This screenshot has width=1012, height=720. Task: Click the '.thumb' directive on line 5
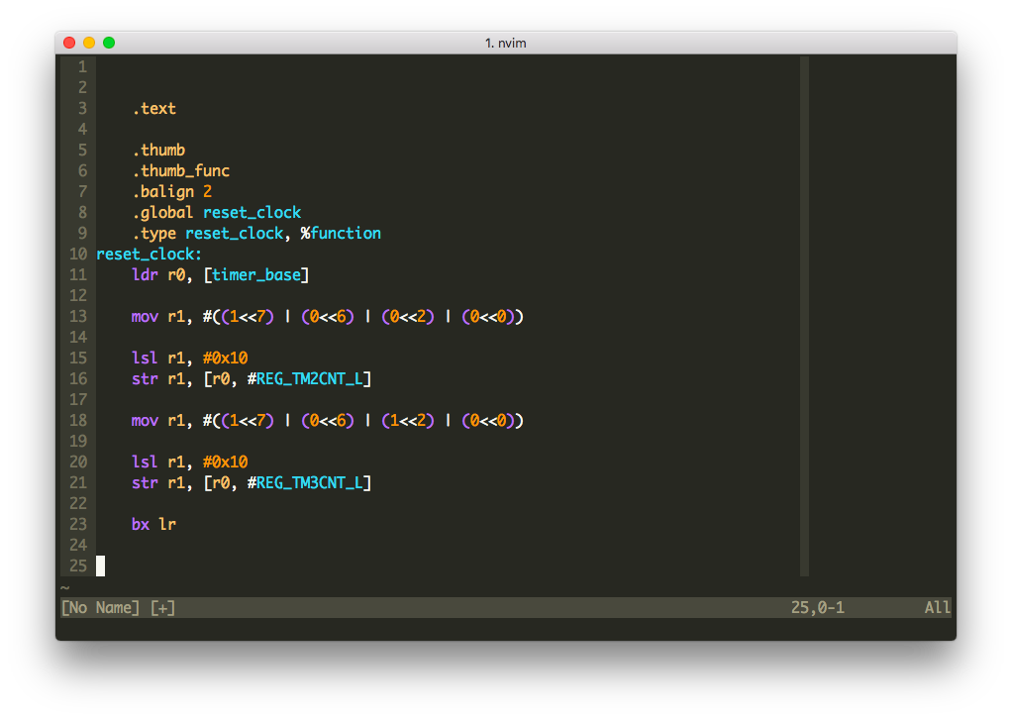click(x=158, y=150)
